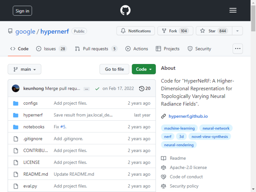
Task: Show more repository tabs with ellipsis button
Action: click(238, 49)
